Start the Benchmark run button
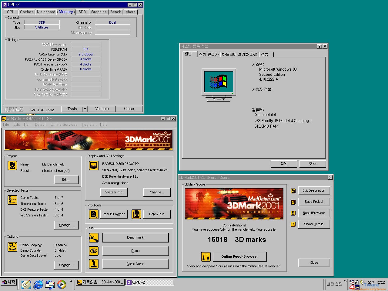This screenshot has height=291, width=388. tap(135, 238)
